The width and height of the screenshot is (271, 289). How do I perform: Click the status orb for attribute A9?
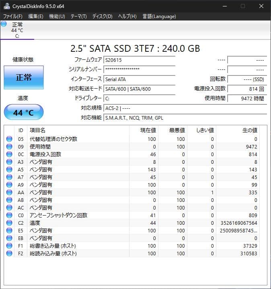(9, 185)
